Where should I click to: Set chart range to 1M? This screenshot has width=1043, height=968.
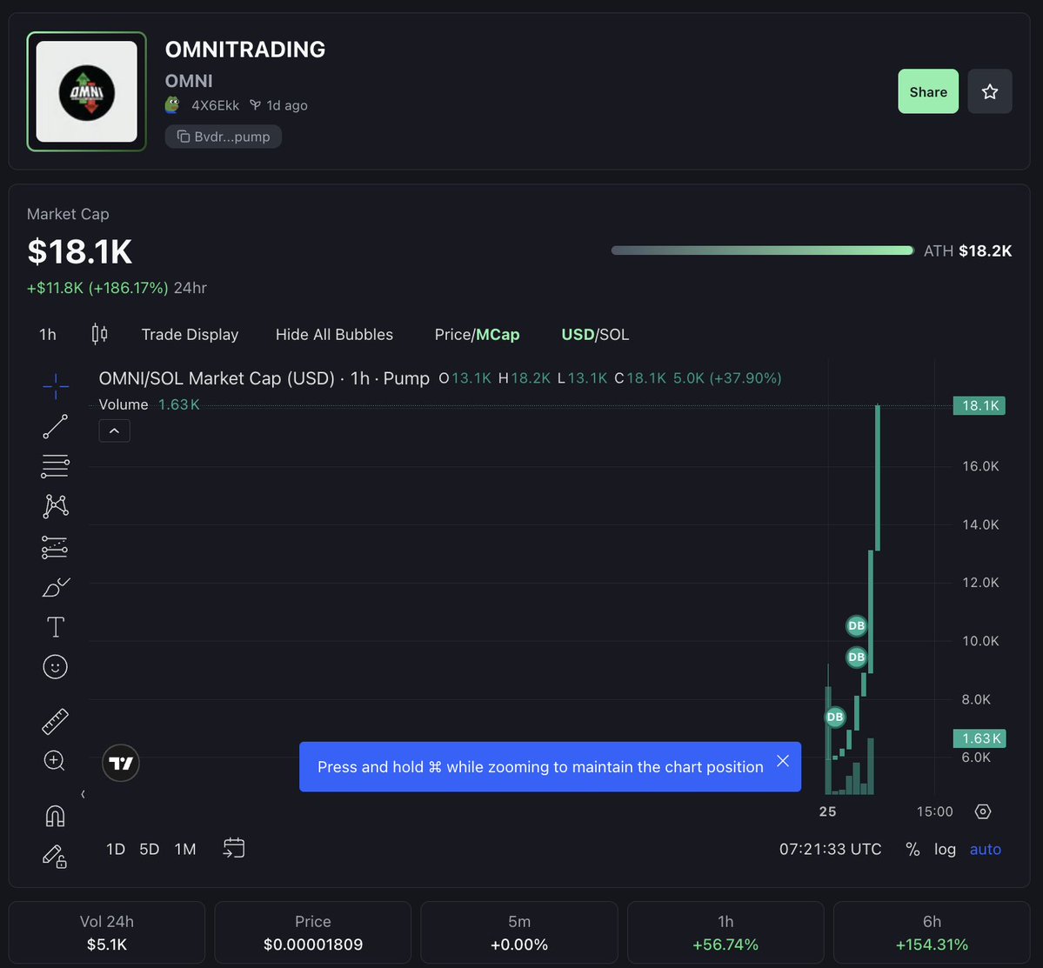185,849
